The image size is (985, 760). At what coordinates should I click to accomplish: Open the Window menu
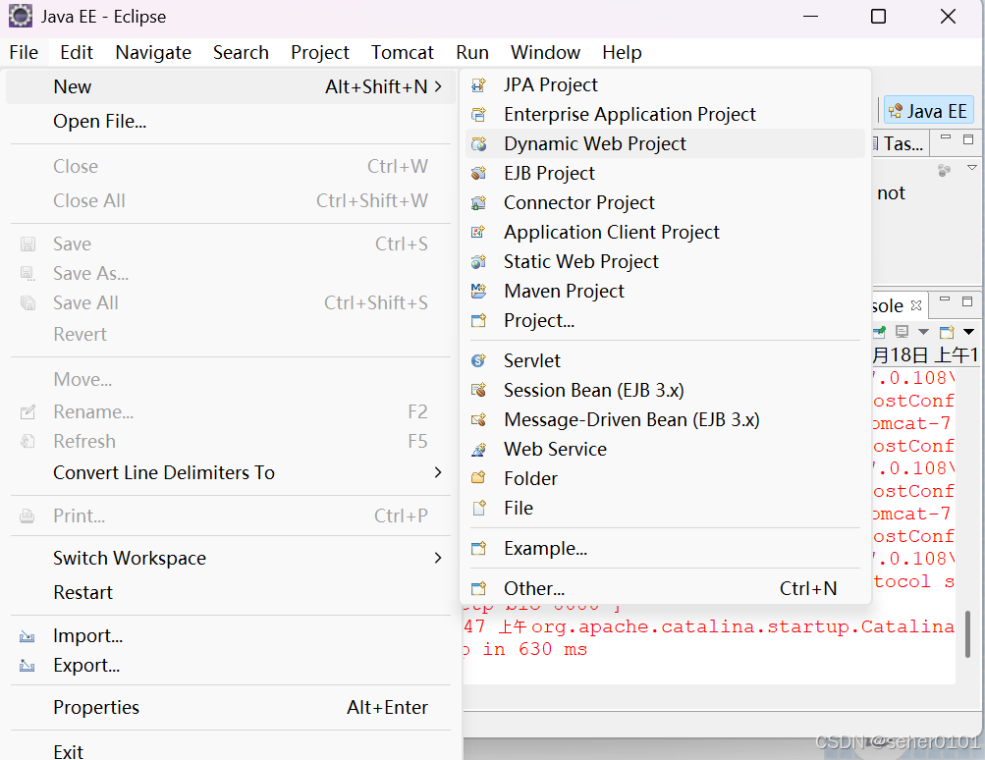[x=545, y=52]
